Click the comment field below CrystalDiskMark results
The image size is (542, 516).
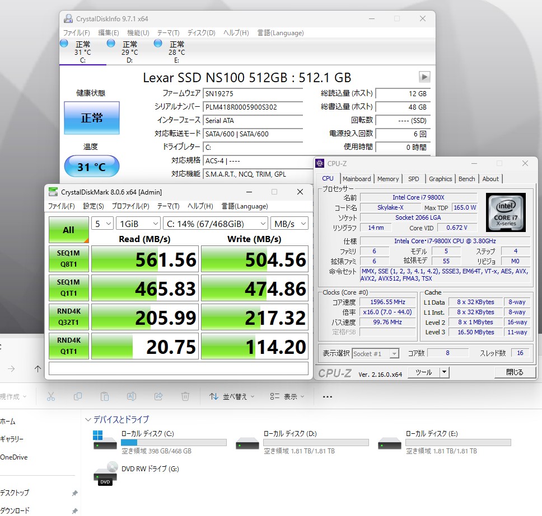(x=179, y=368)
